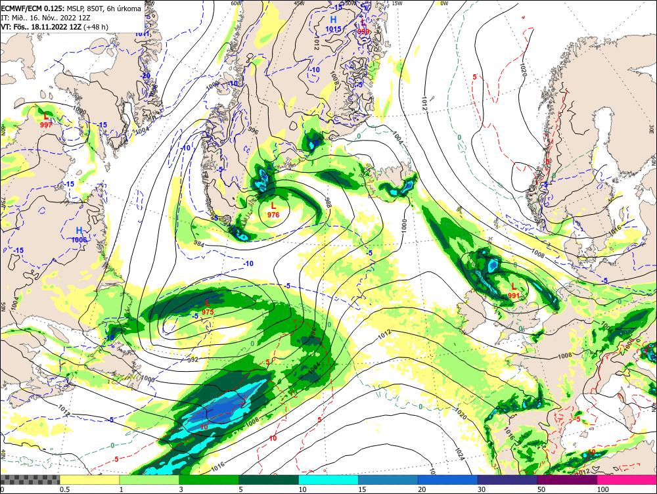Click the '0W' longitude label

tap(444, 3)
